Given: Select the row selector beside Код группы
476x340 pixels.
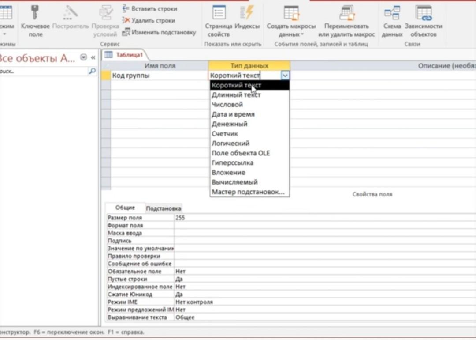Looking at the screenshot, I should 106,76.
